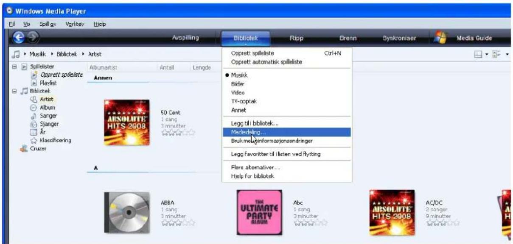Click Artist in the breadcrumb path
This screenshot has height=244, width=513.
pos(94,54)
